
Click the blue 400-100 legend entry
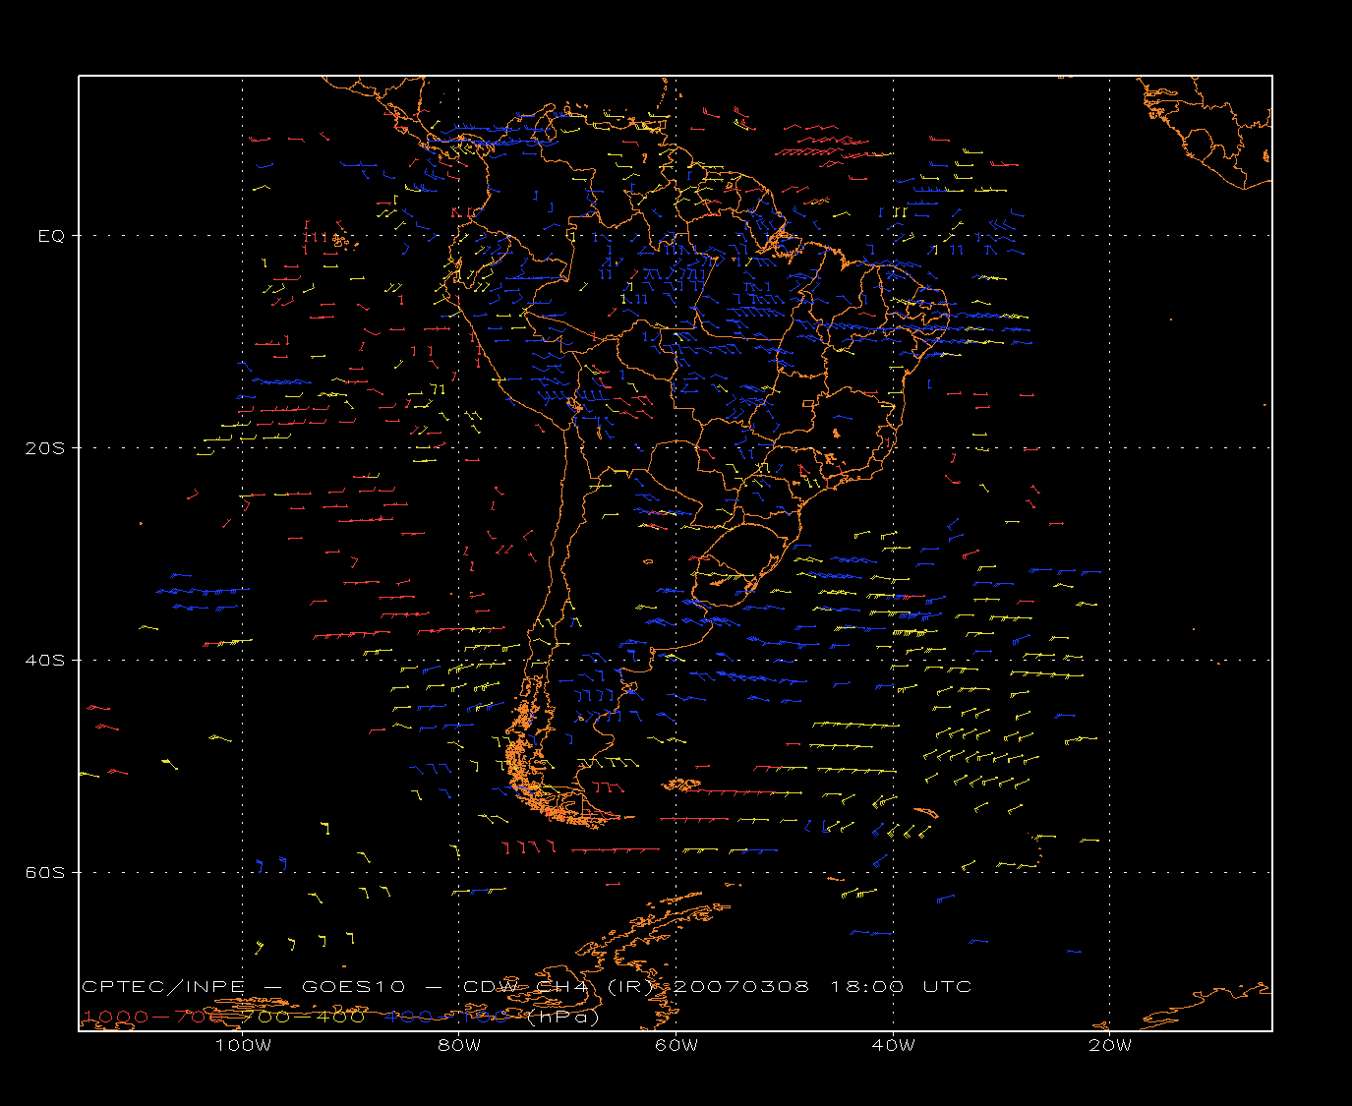(x=447, y=1017)
